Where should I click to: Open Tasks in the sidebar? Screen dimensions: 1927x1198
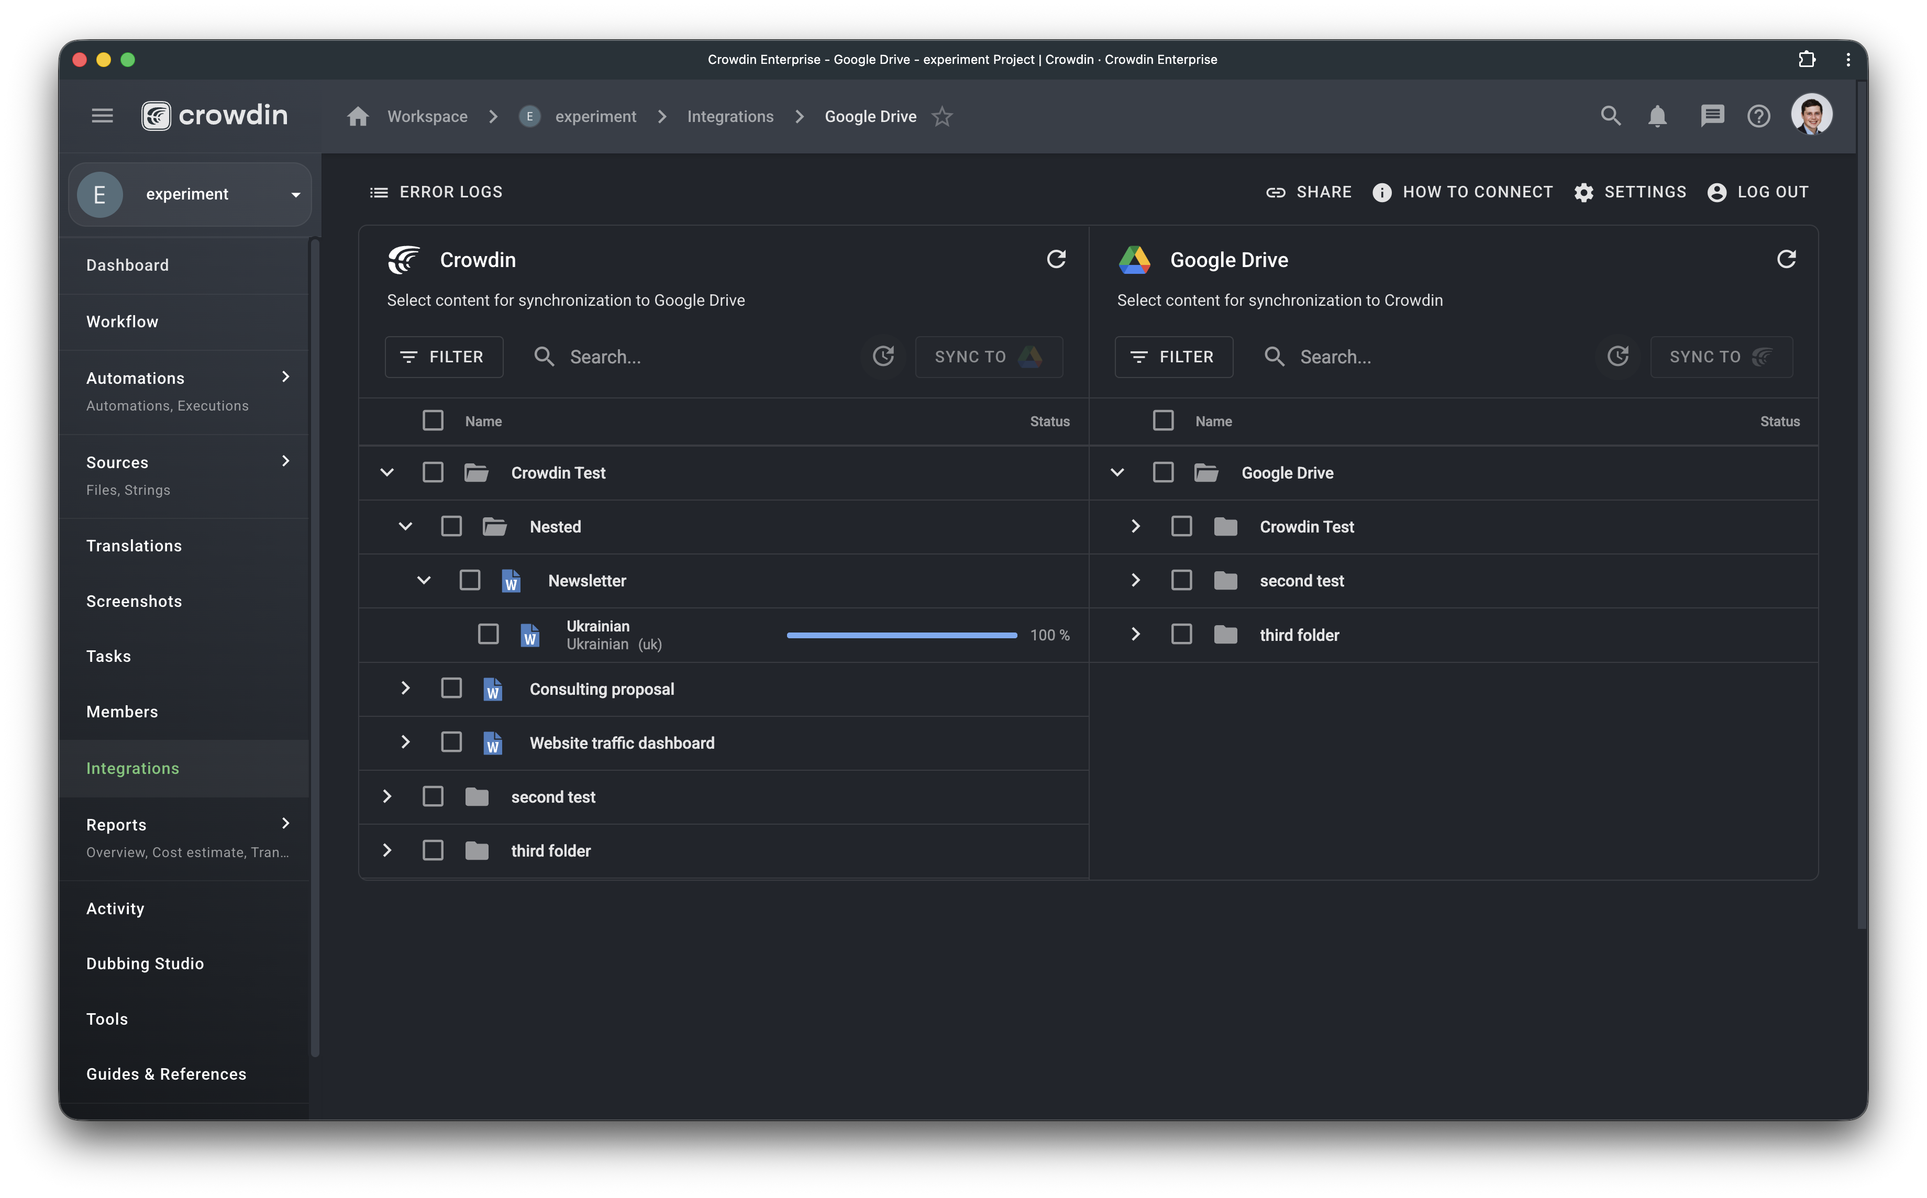(x=184, y=656)
